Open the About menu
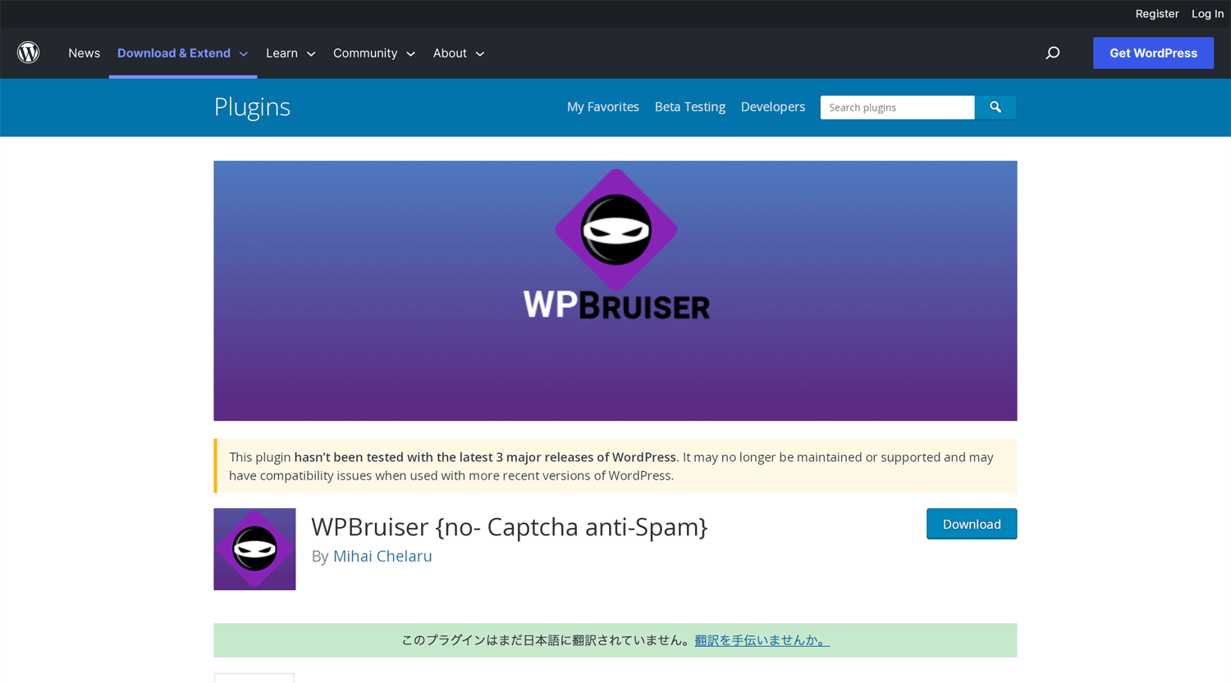Screen dimensions: 1231x683 tap(450, 53)
